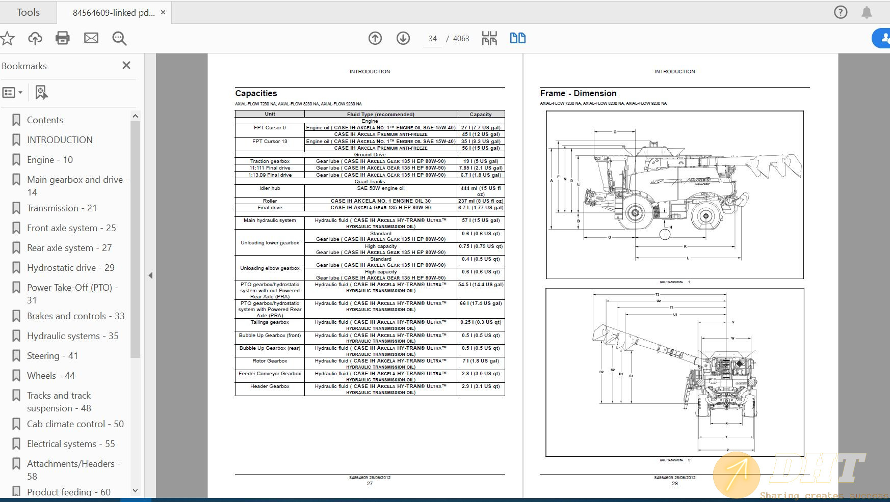Image resolution: width=890 pixels, height=502 pixels.
Task: Click bookmarks scrollbar down arrow
Action: coord(135,491)
